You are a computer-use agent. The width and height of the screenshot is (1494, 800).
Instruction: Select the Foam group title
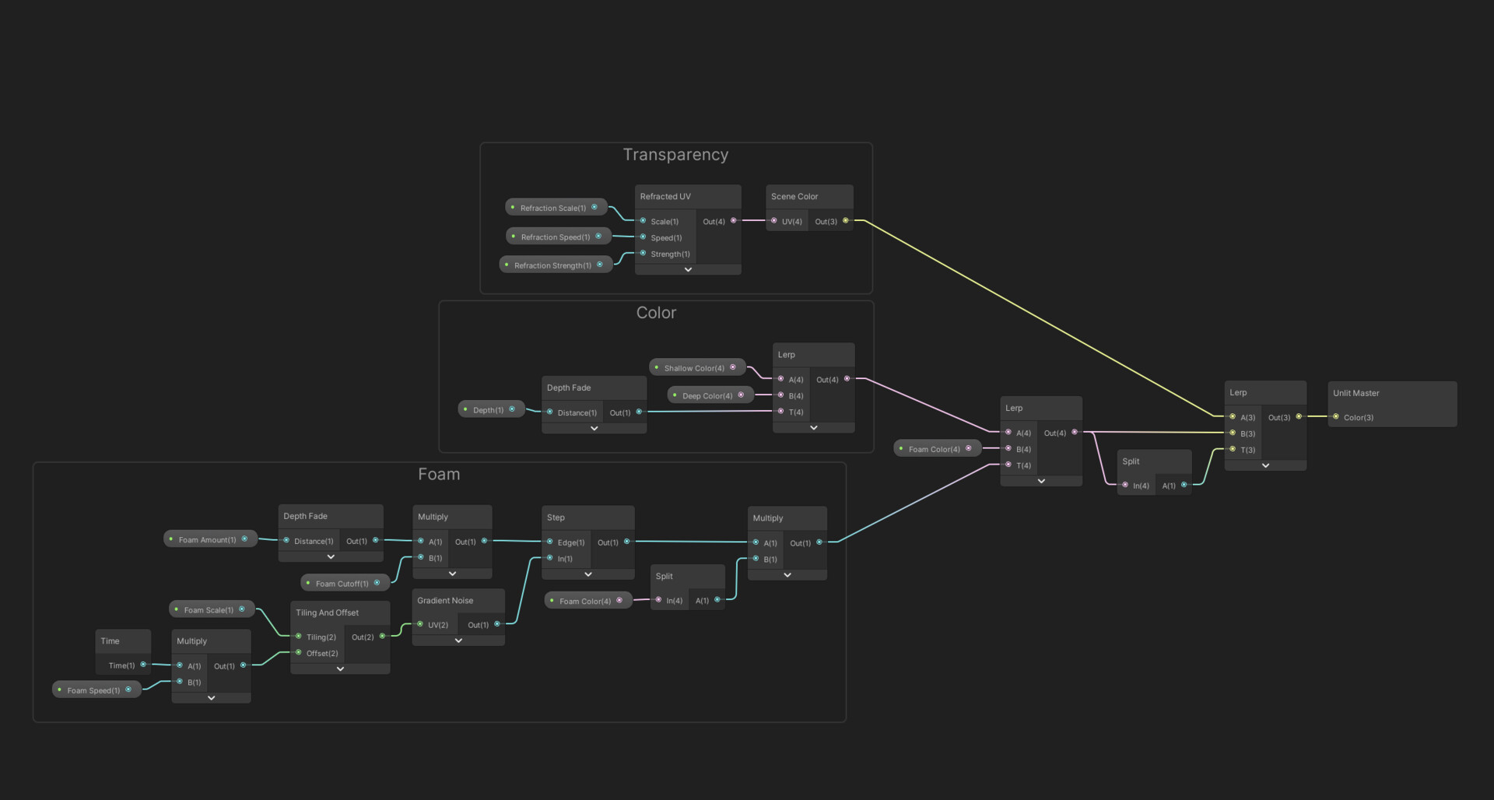coord(439,475)
